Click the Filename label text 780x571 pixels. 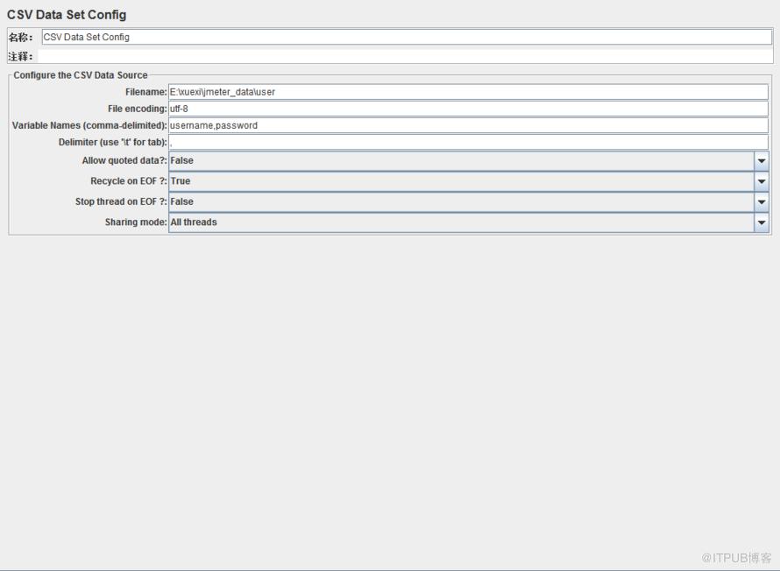(x=145, y=92)
